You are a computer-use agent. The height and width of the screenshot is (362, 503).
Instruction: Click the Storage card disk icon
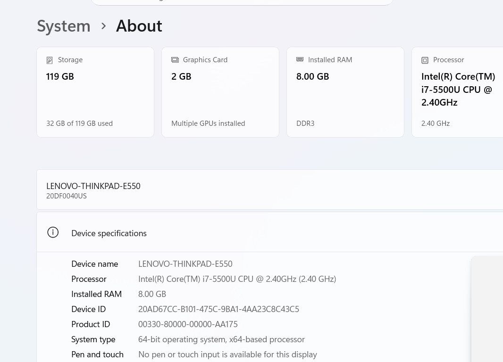click(50, 60)
